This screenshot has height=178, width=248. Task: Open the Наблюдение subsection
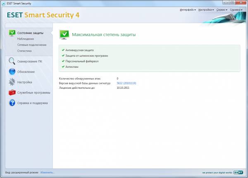tap(26, 39)
